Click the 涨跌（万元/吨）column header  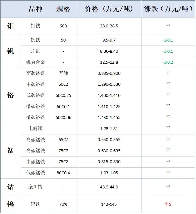coord(168,9)
